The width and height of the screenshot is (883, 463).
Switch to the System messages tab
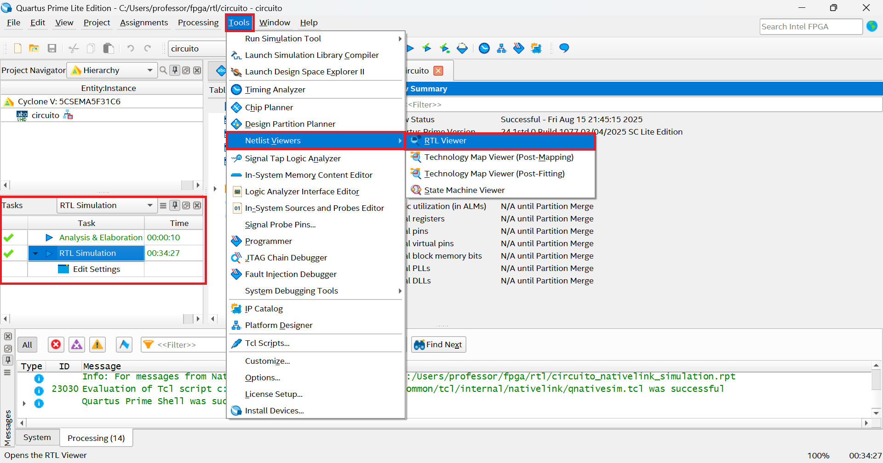pos(37,437)
